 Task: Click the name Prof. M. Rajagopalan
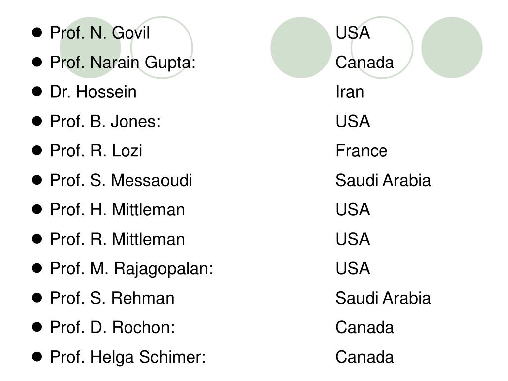pyautogui.click(x=131, y=269)
